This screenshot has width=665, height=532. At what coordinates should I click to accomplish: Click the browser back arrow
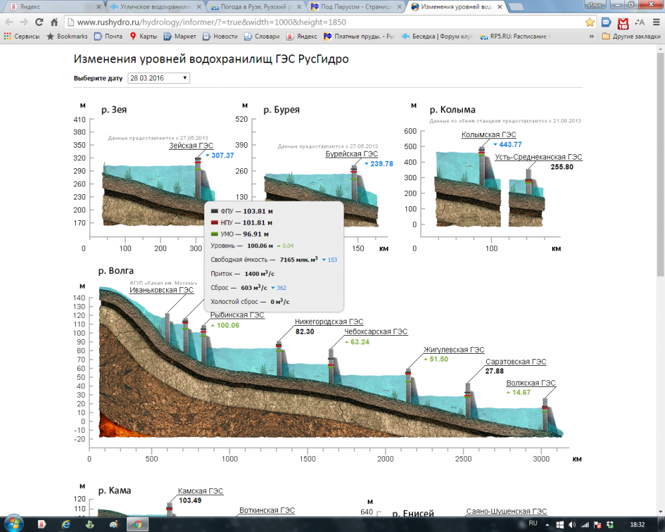click(9, 22)
